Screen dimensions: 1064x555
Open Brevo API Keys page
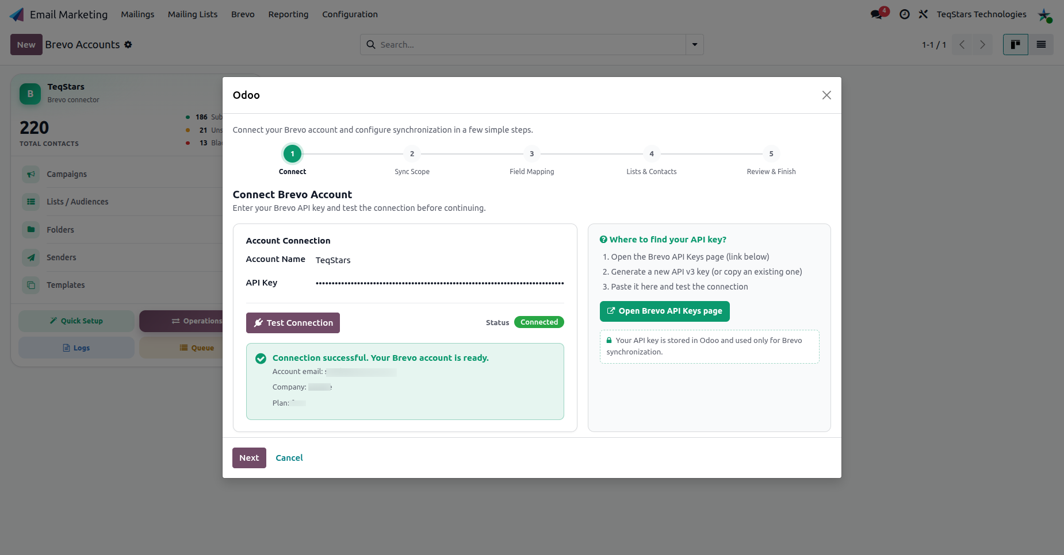[x=664, y=311]
